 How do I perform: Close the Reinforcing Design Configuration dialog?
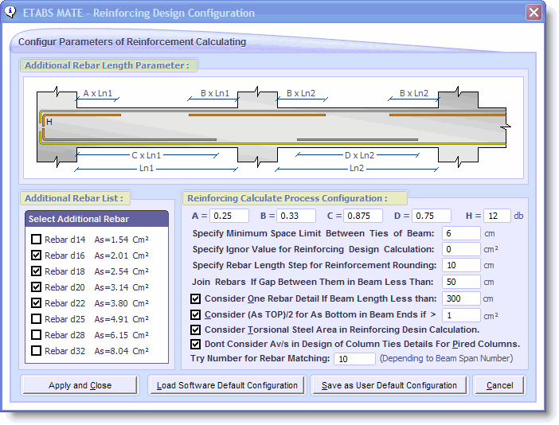point(534,13)
